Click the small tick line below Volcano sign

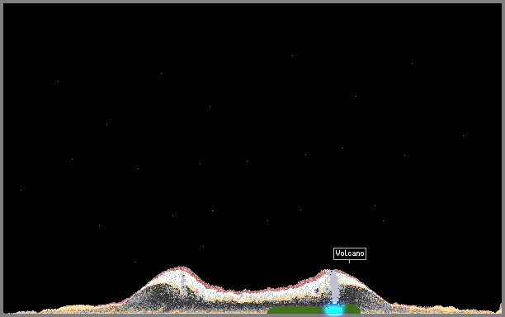[x=349, y=262]
